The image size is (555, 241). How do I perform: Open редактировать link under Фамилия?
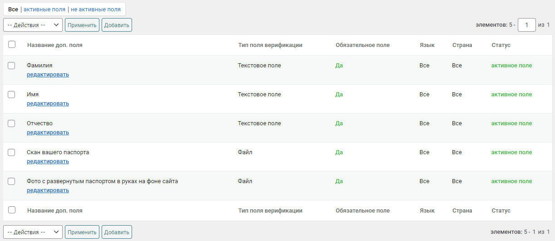[x=48, y=75]
